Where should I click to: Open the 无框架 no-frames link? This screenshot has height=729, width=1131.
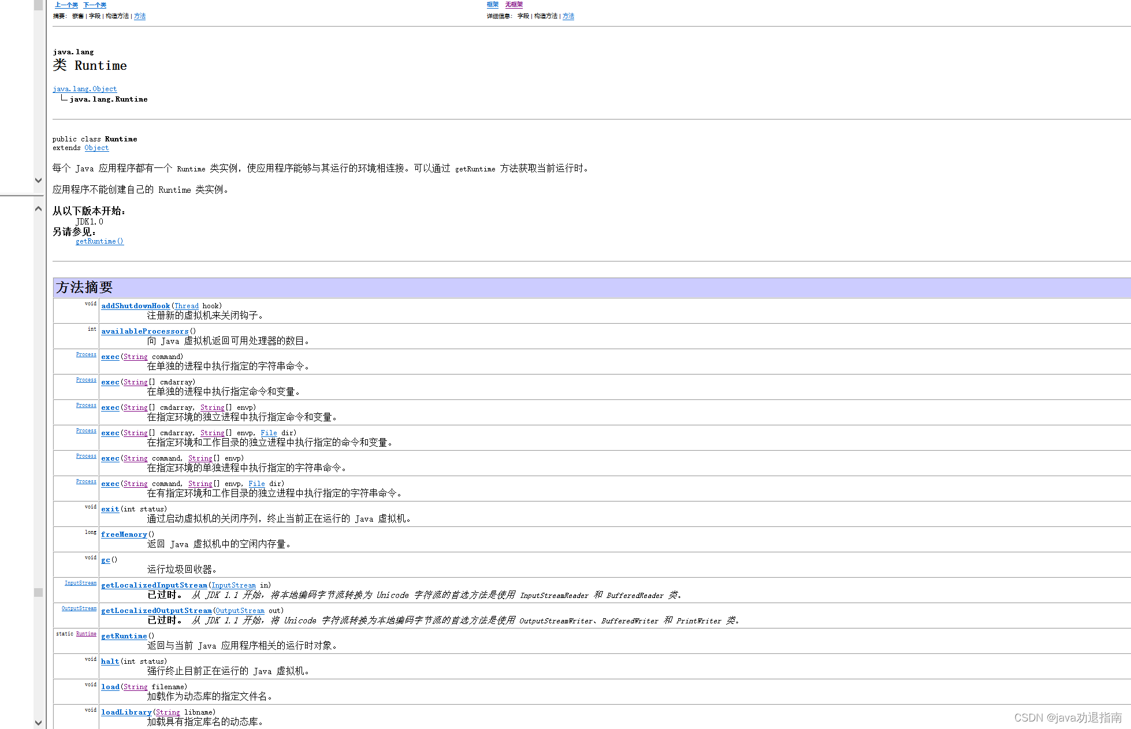coord(514,5)
